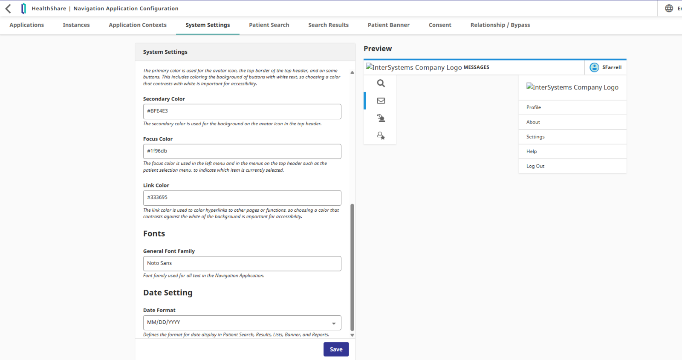Image resolution: width=682 pixels, height=360 pixels.
Task: Click the back arrow in header
Action: pyautogui.click(x=8, y=9)
